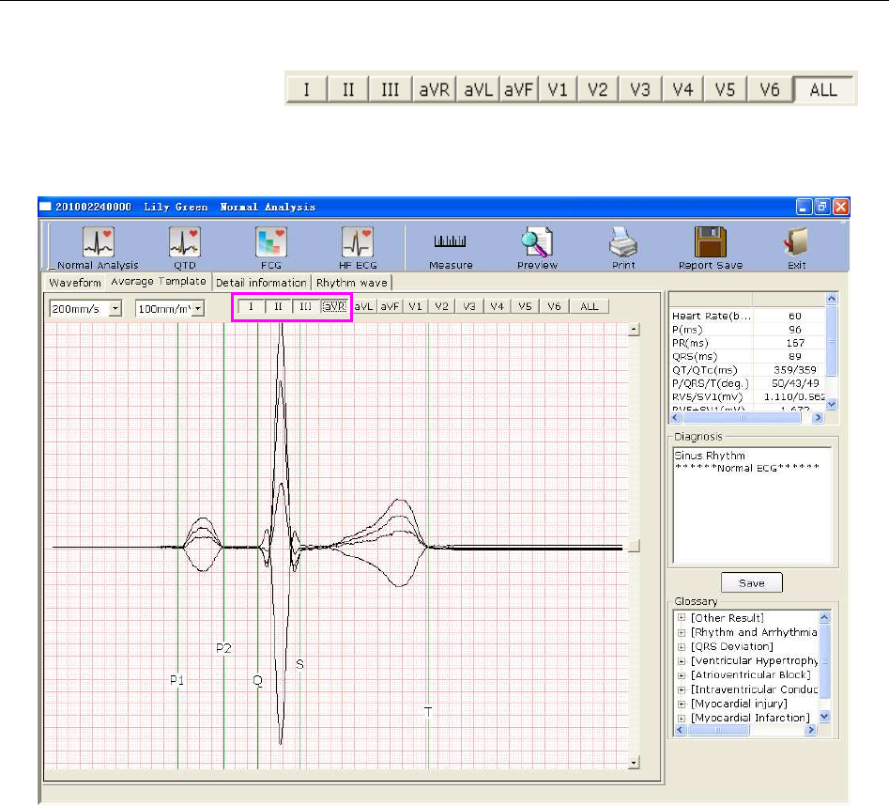Click III in the enlarged lead strip
Viewport: 889px width, 805px height.
tap(391, 89)
